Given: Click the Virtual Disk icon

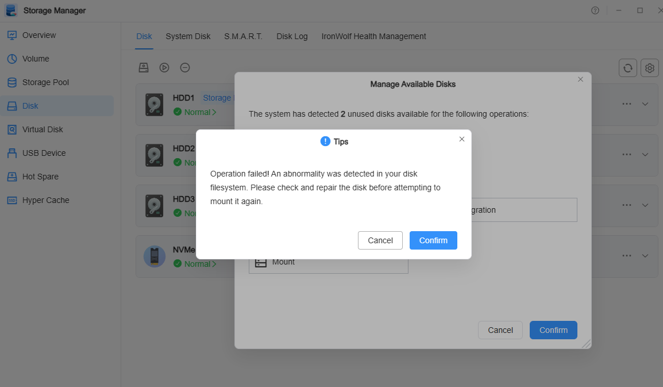Looking at the screenshot, I should (x=12, y=129).
